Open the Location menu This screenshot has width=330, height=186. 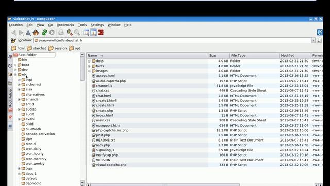[x=16, y=25]
